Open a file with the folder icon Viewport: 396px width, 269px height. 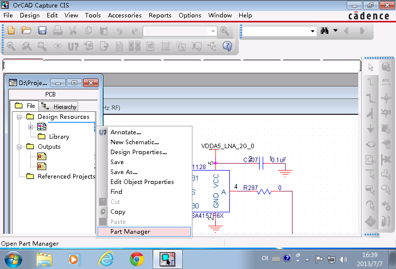coord(26,30)
